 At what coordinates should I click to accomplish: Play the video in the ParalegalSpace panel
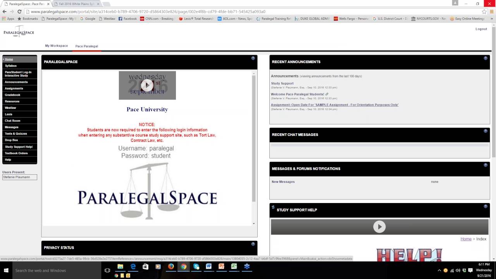coord(147,85)
